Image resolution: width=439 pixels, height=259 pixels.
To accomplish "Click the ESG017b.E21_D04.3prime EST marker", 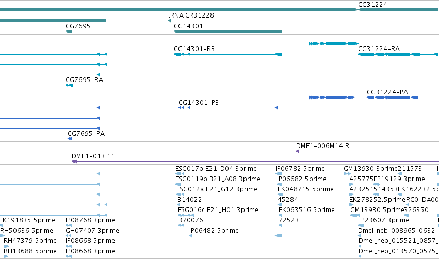I will click(180, 174).
